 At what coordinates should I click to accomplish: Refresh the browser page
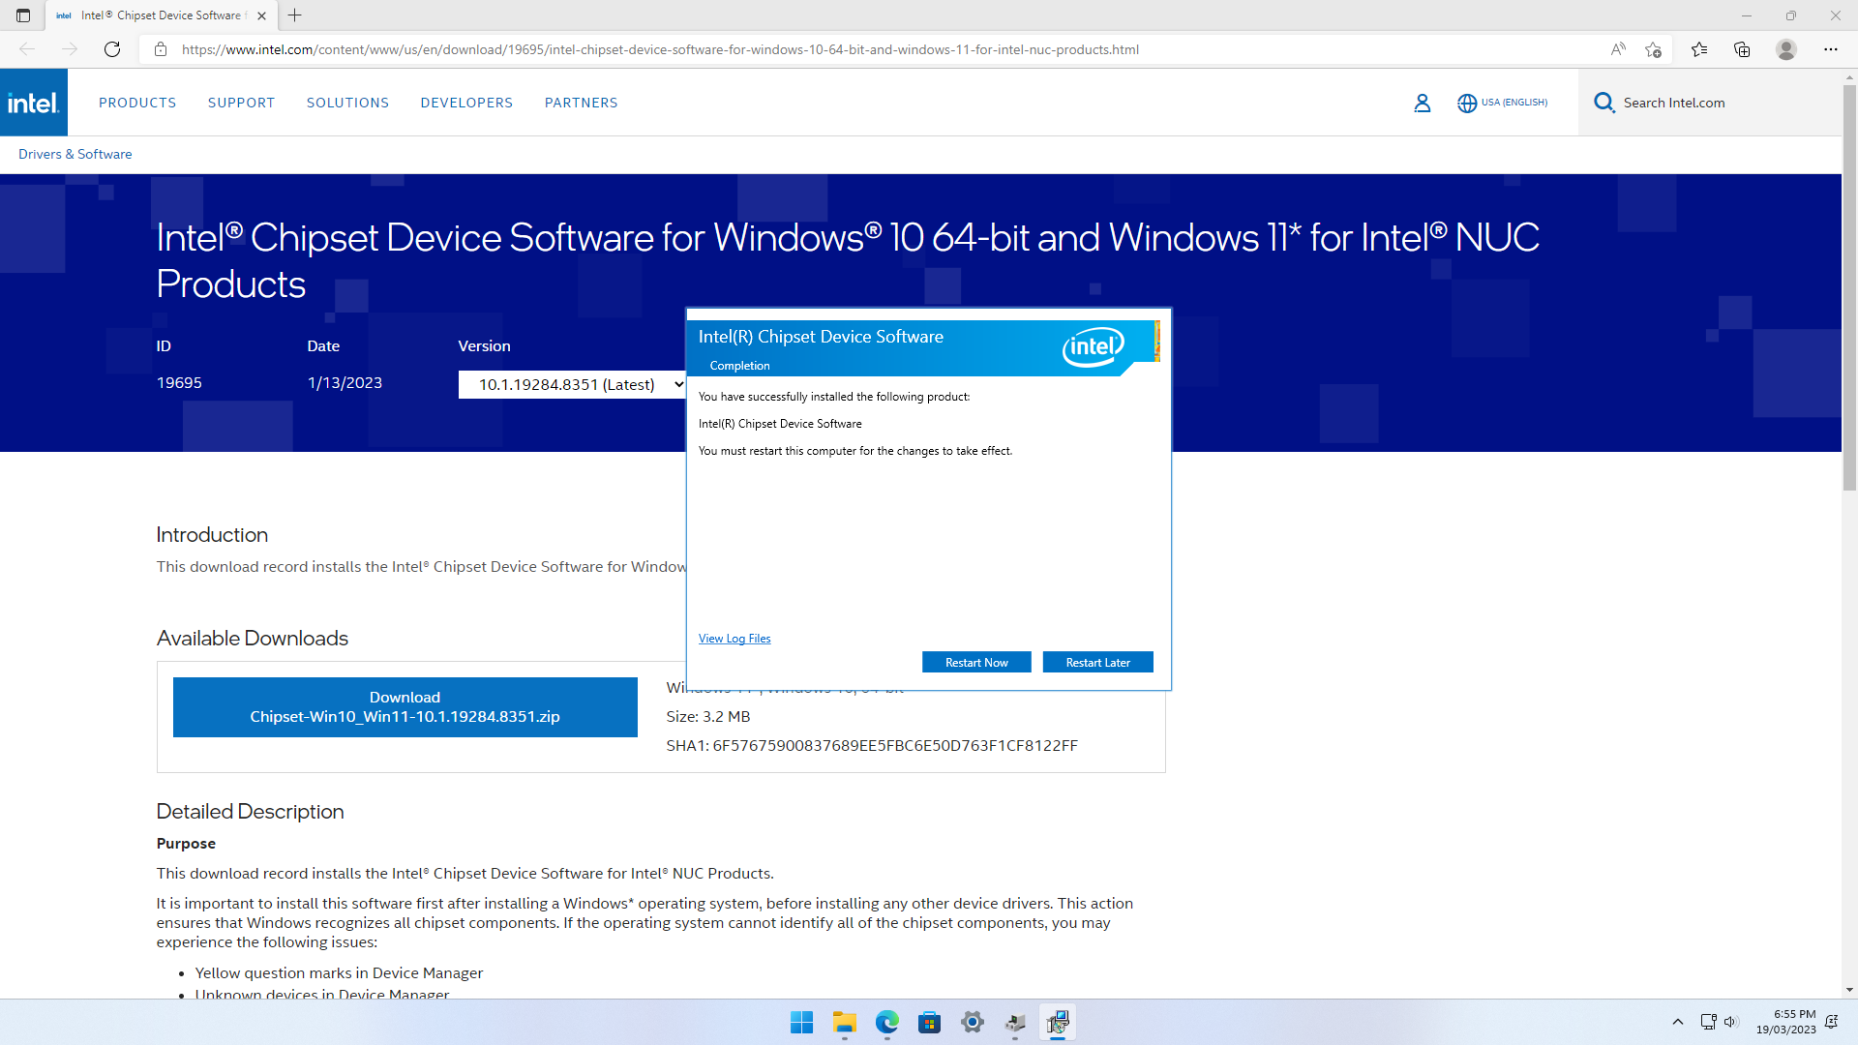click(x=112, y=49)
